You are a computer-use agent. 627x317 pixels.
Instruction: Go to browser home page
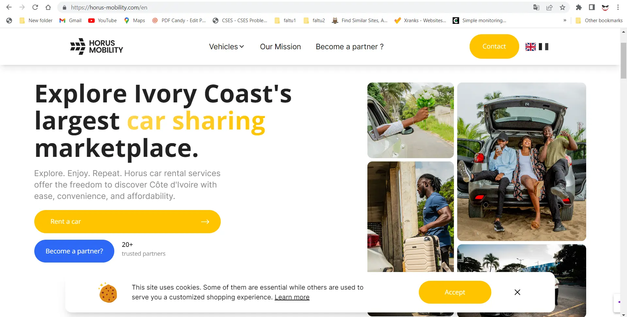pos(48,8)
